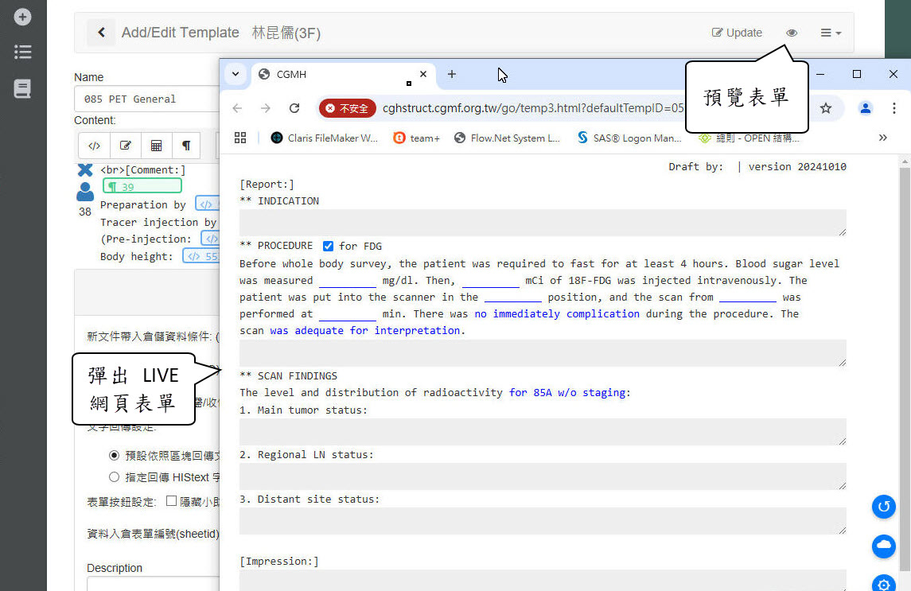The width and height of the screenshot is (911, 591).
Task: Click the plus icon in the left sidebar
Action: click(x=22, y=16)
